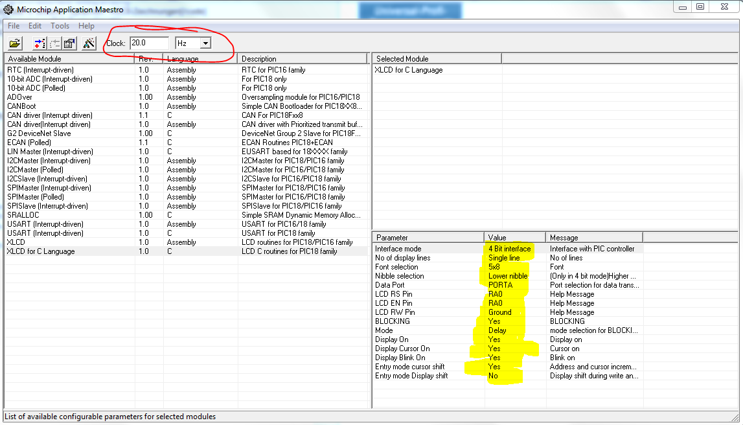Select the SPIMaster (Interrupt-driven) module
The width and height of the screenshot is (743, 425).
(186, 188)
